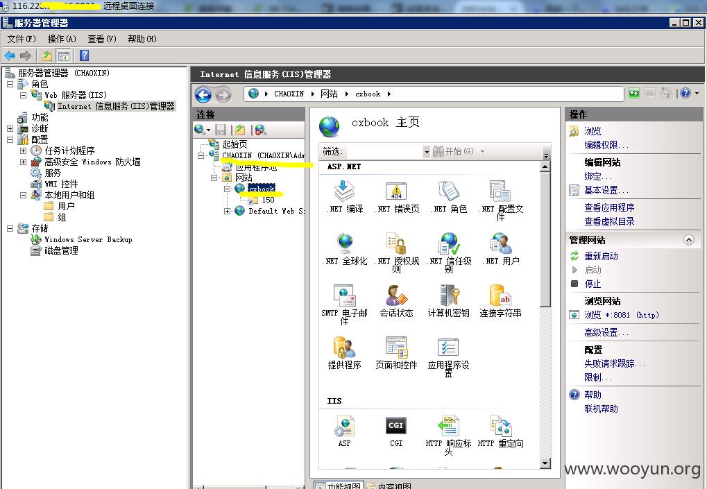Select 起始页 in the connections tree
This screenshot has width=707, height=489.
tap(235, 144)
